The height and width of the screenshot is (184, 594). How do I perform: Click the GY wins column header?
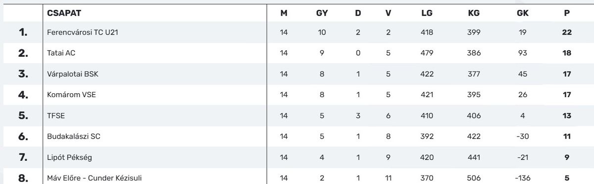tap(322, 13)
